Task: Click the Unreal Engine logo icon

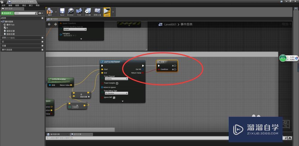Action: click(2, 2)
